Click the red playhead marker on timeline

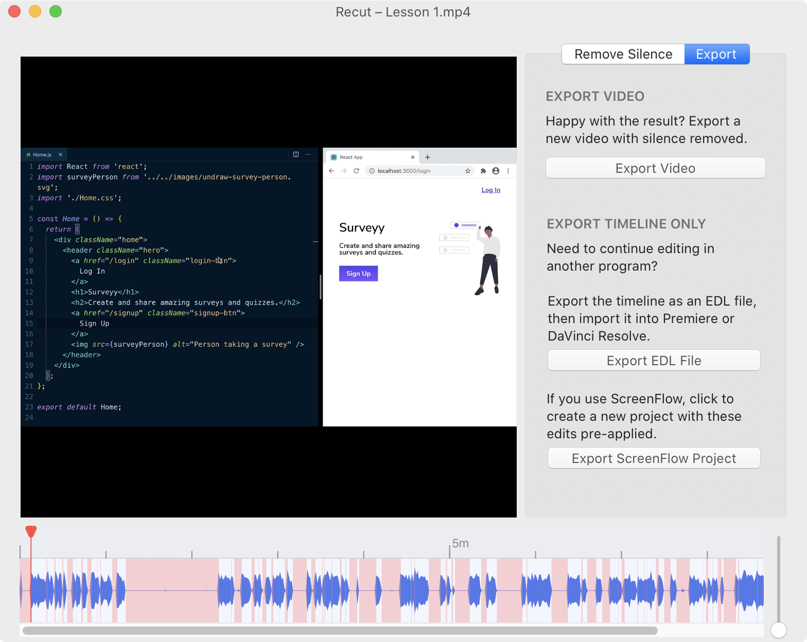click(x=31, y=531)
